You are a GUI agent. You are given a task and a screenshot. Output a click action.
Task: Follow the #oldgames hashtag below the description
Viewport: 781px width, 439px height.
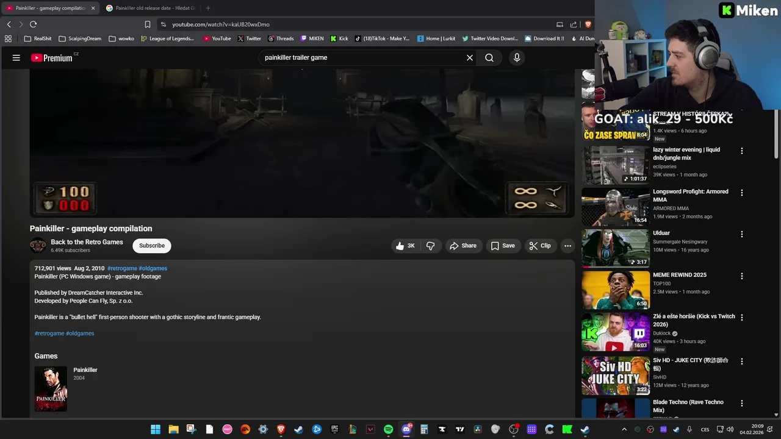tap(80, 334)
